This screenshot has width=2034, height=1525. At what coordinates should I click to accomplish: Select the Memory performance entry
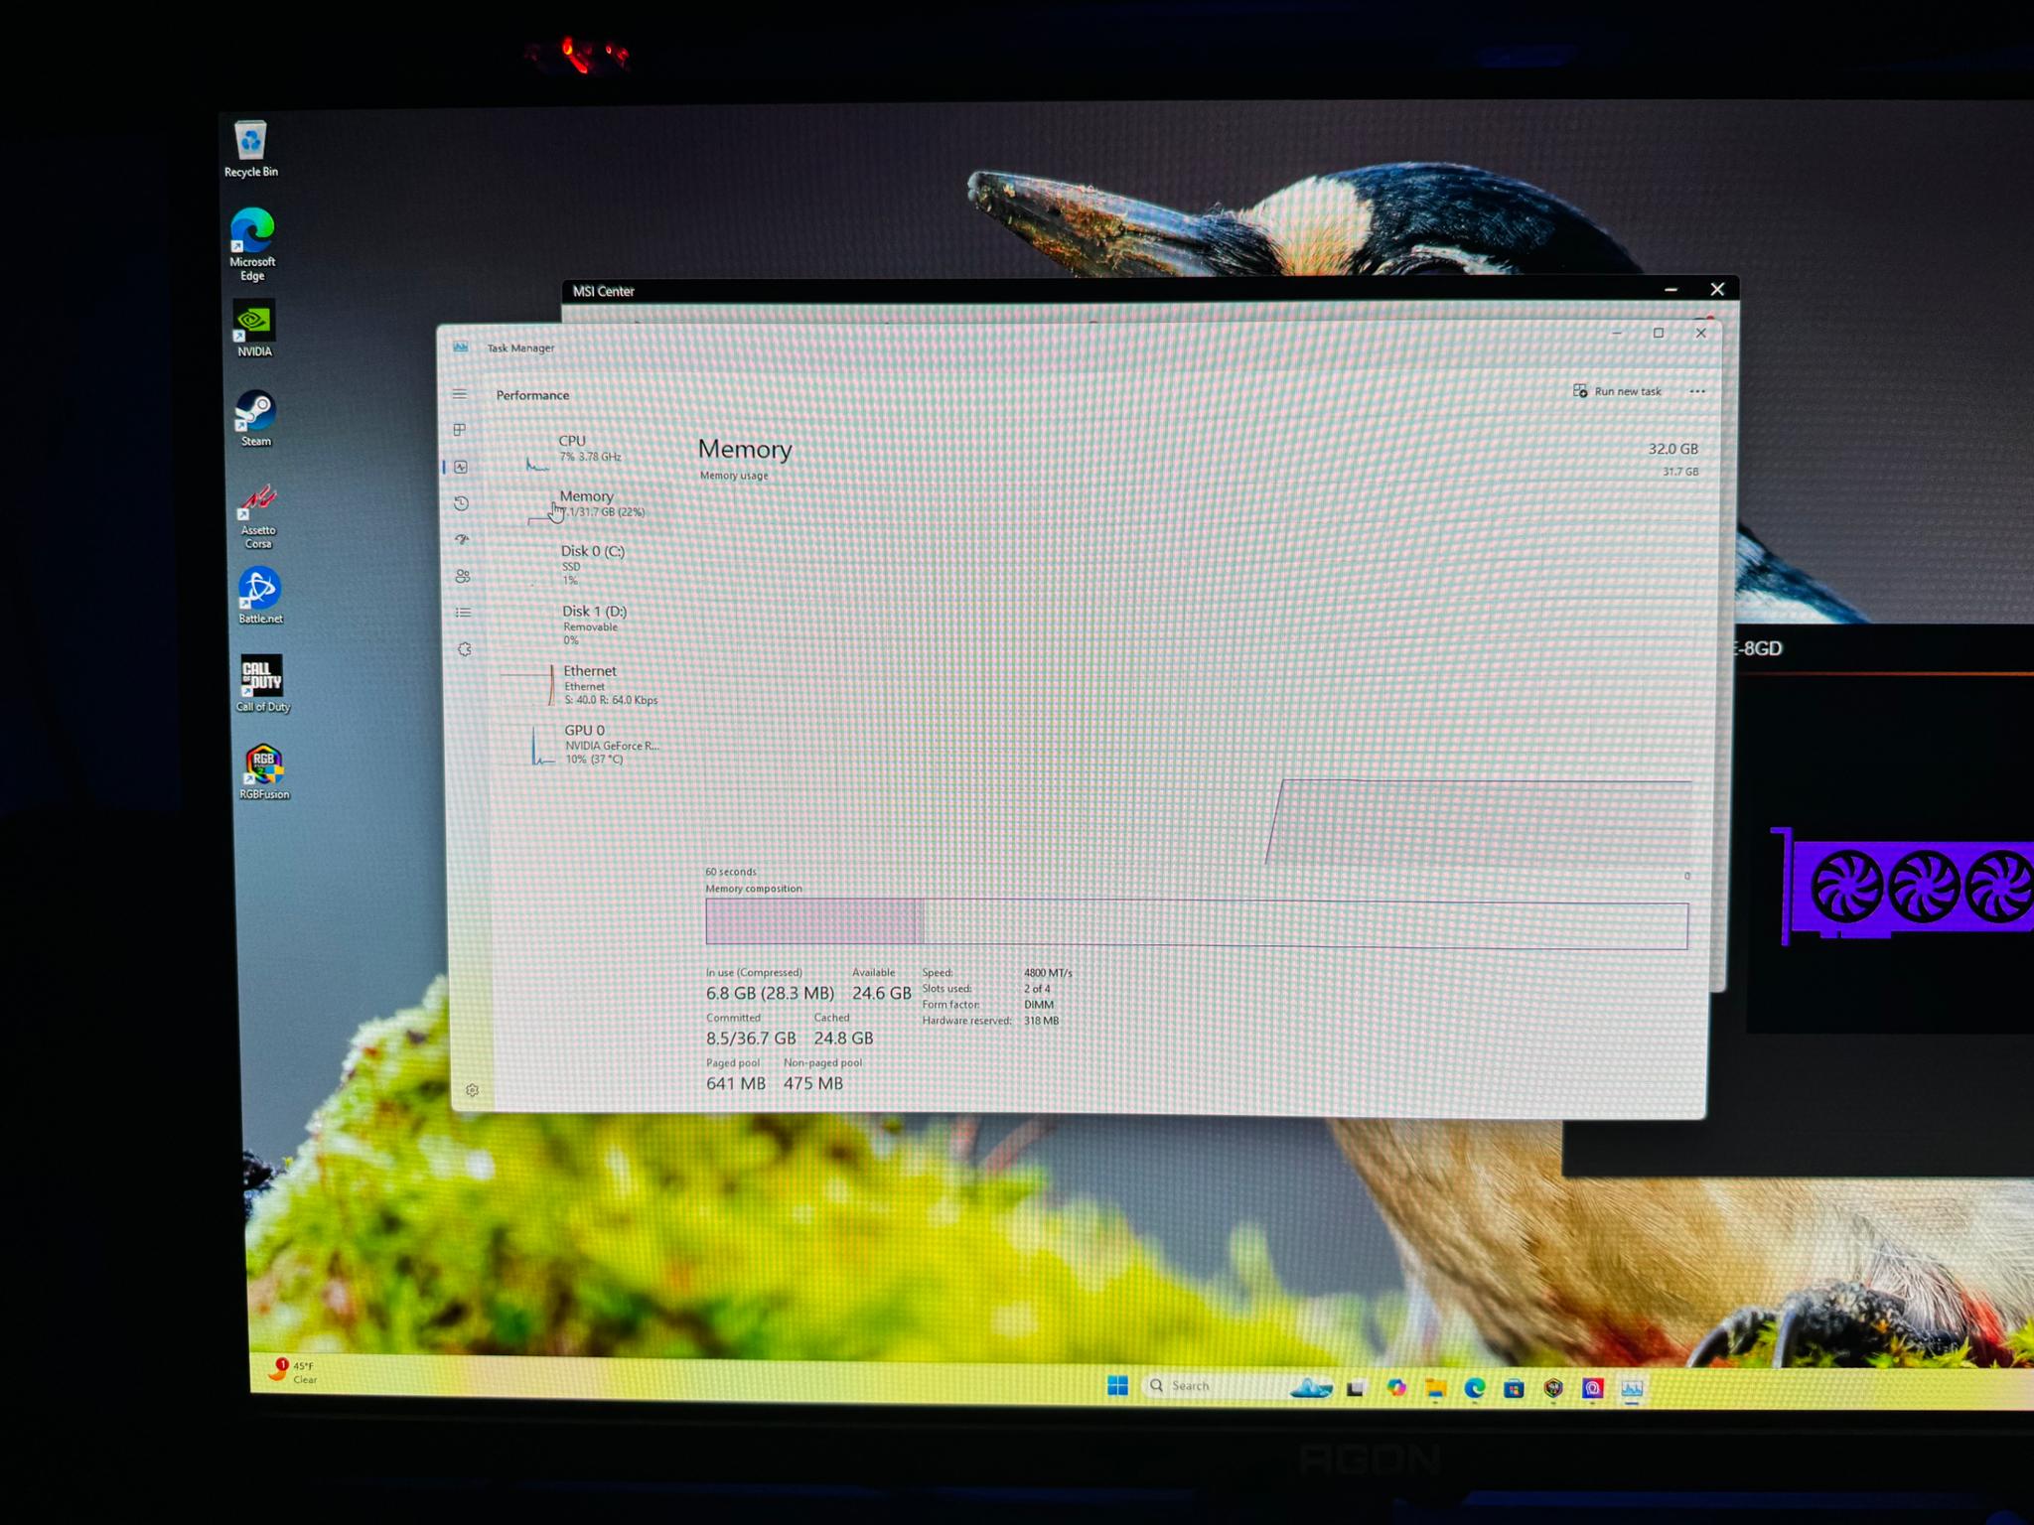click(x=588, y=504)
